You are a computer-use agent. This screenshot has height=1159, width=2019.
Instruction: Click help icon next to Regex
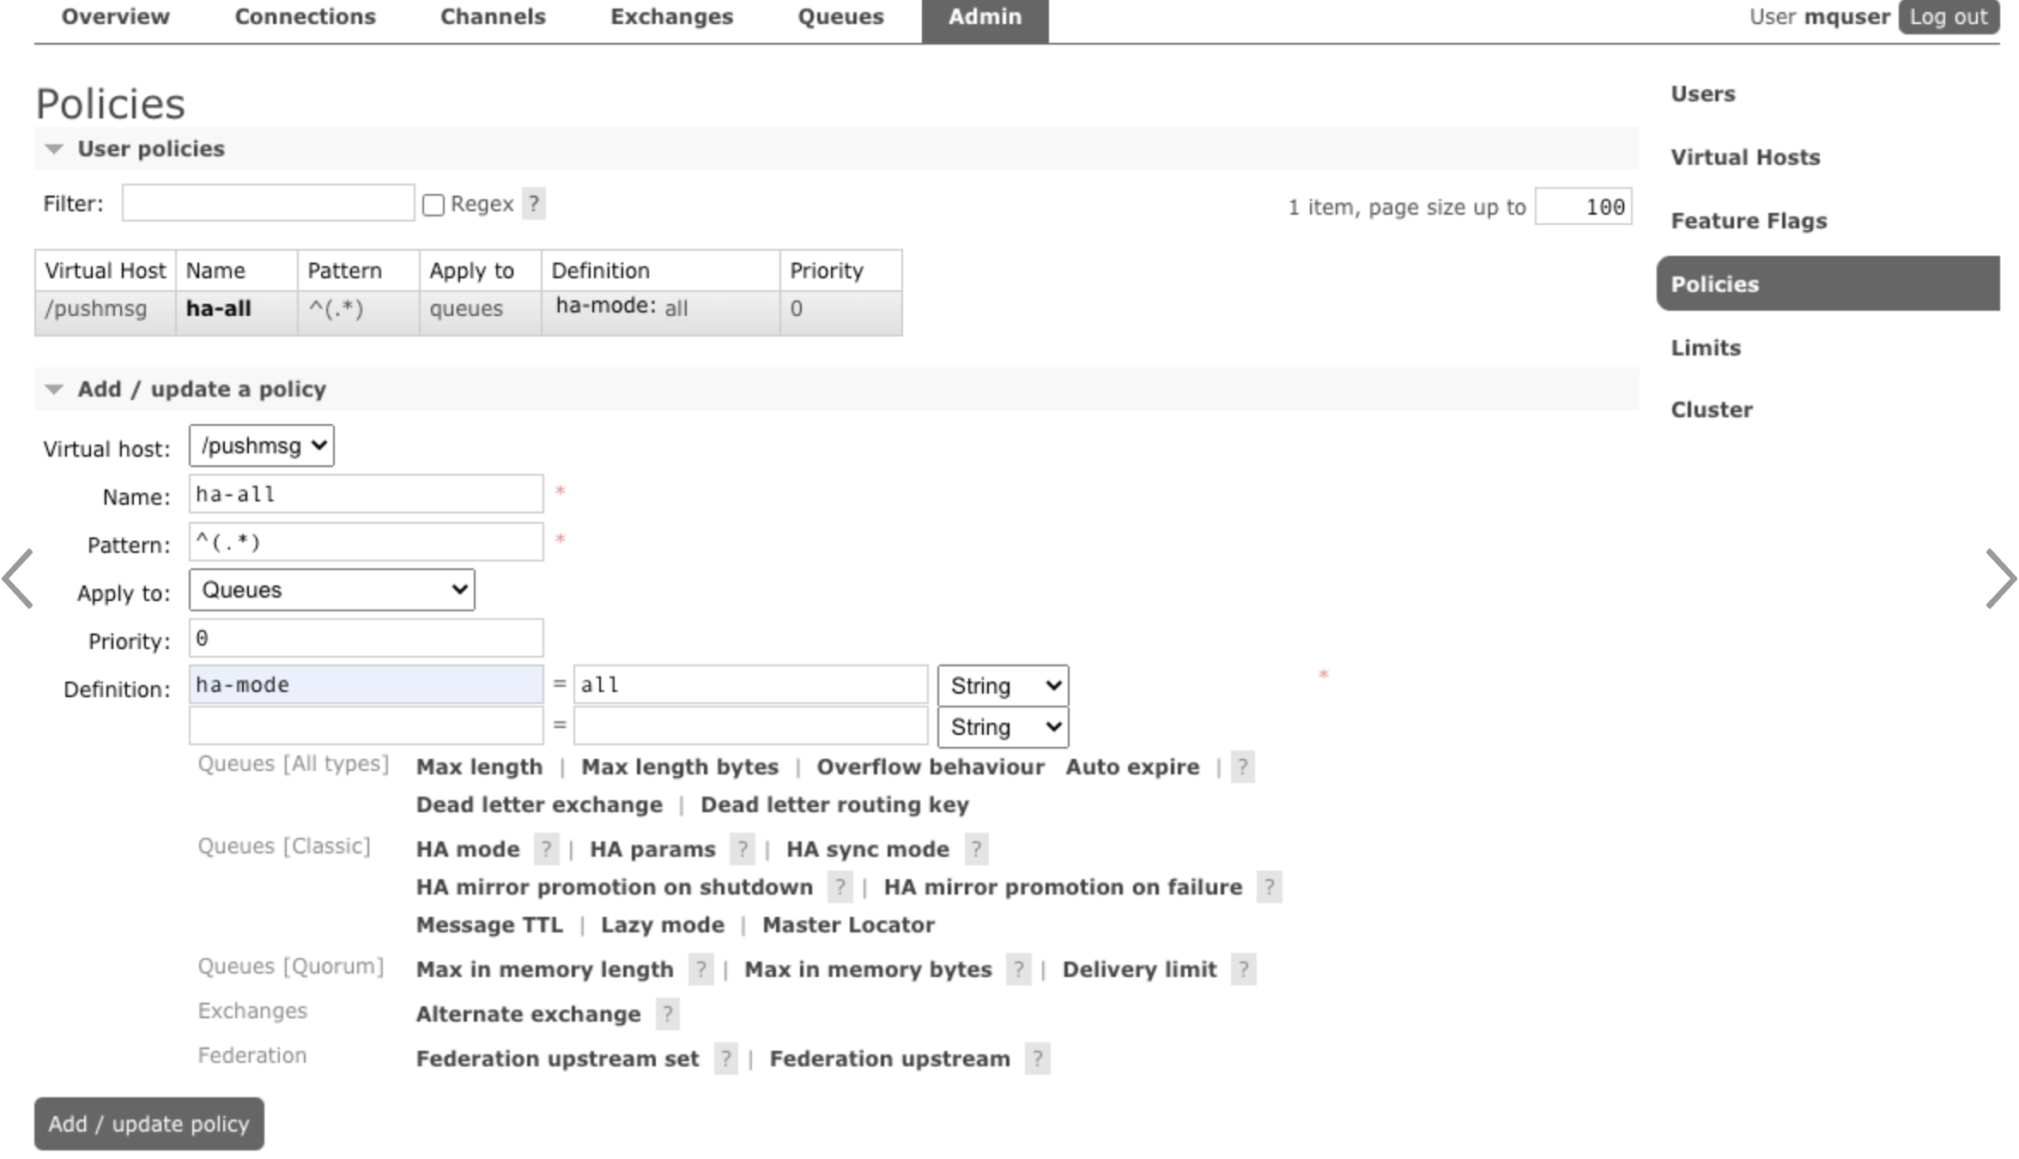pyautogui.click(x=533, y=204)
